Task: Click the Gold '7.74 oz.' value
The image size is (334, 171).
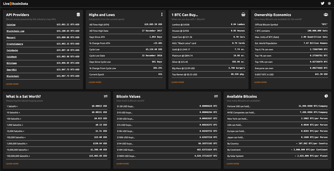Action: click(240, 49)
